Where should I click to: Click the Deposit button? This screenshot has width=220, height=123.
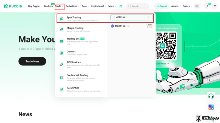click(162, 6)
